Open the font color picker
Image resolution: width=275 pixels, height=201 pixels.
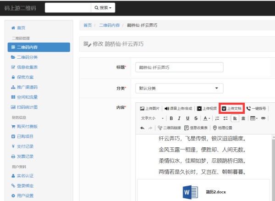click(x=206, y=118)
